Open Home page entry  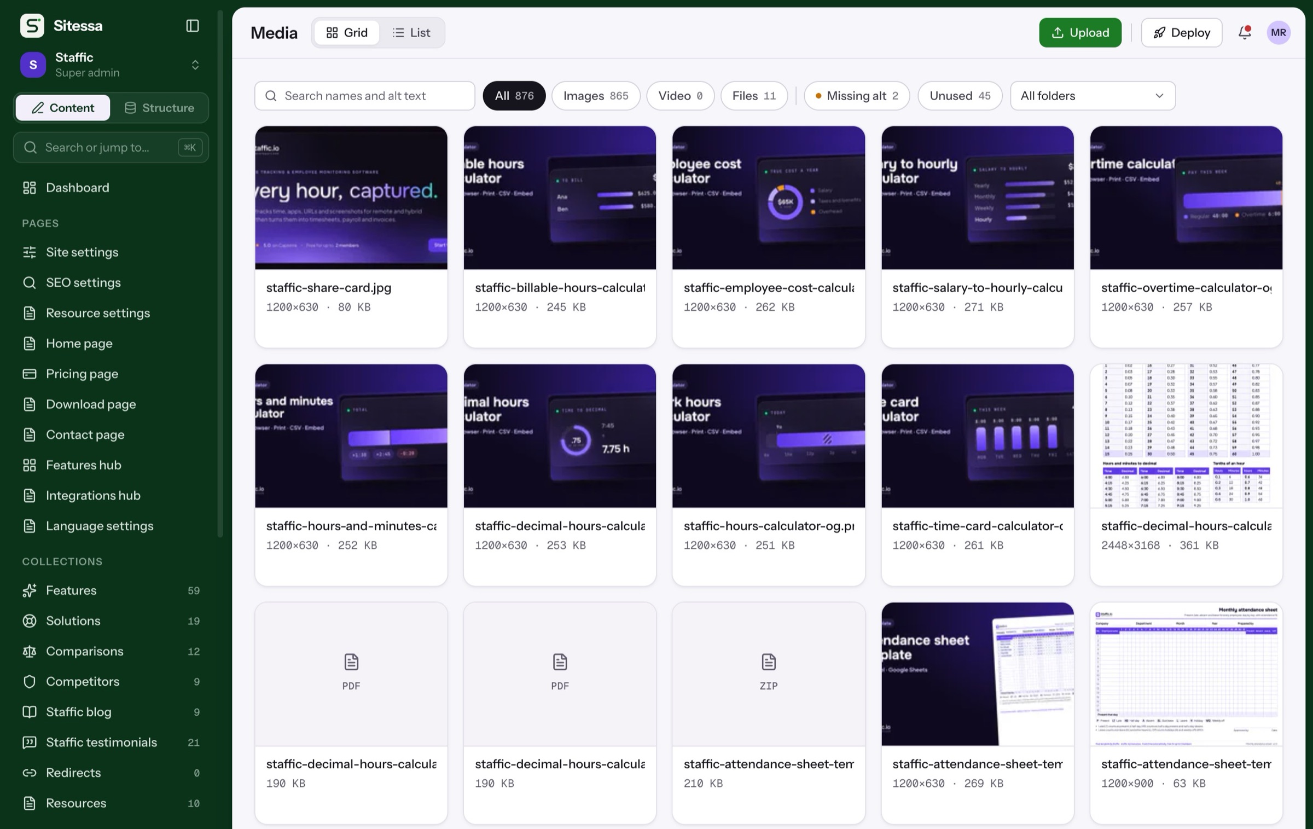pyautogui.click(x=111, y=343)
